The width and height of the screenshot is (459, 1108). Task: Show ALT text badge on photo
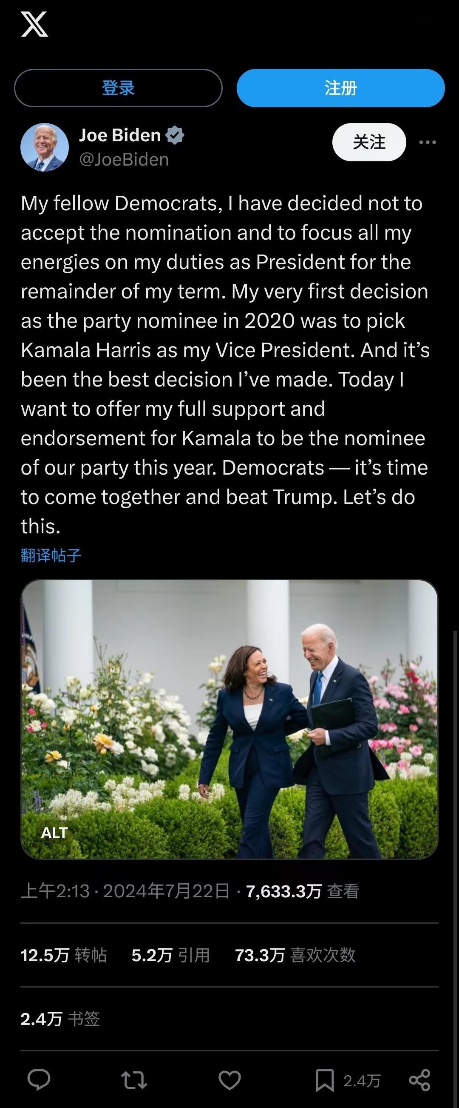(54, 833)
